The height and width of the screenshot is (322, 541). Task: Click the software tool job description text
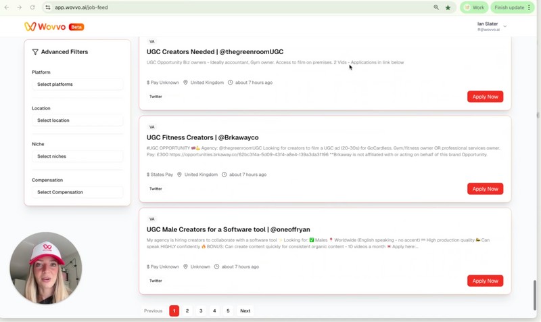click(x=318, y=244)
